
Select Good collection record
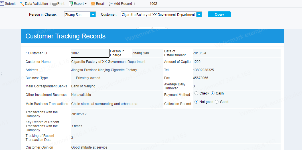pyautogui.click(x=216, y=102)
